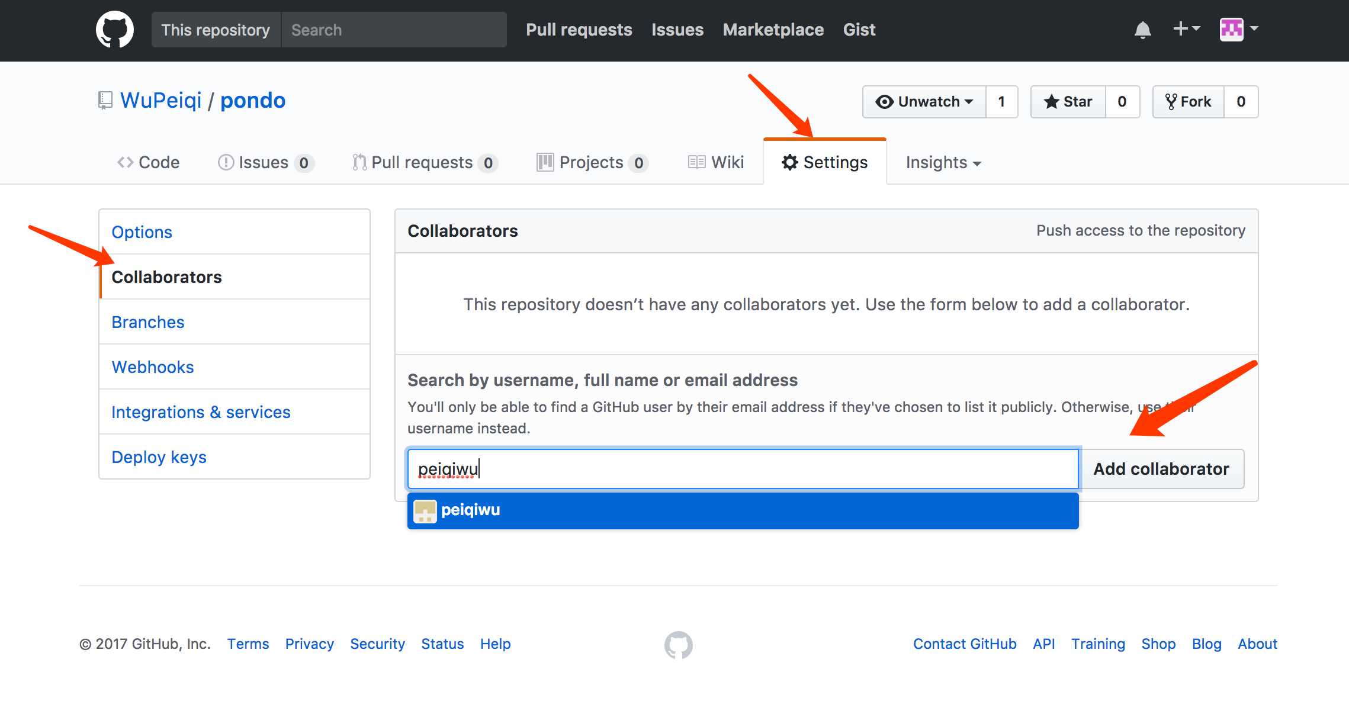Open the notifications bell icon

(x=1142, y=30)
